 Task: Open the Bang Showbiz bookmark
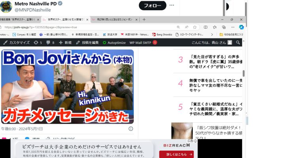point(162,34)
